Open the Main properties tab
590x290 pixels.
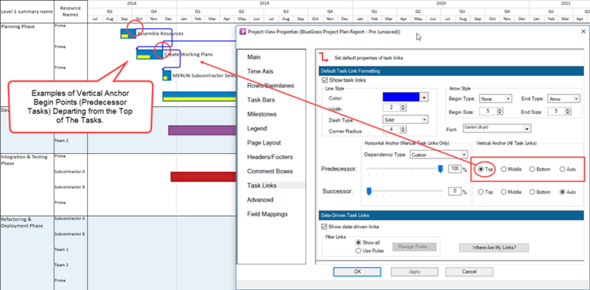click(x=254, y=57)
